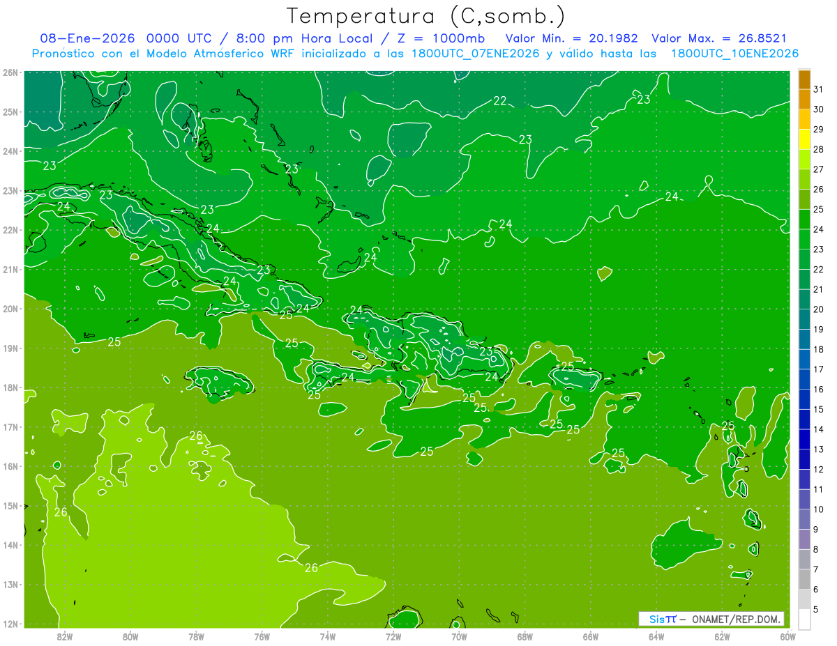
Task: Click the 22N latitude axis label
Action: point(10,230)
